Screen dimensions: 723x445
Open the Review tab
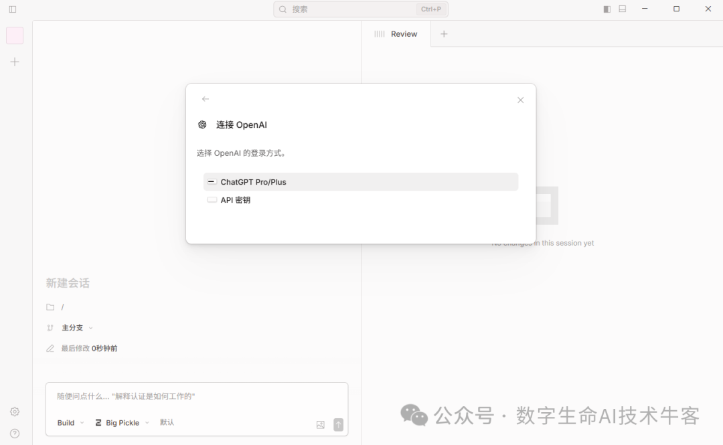[396, 34]
